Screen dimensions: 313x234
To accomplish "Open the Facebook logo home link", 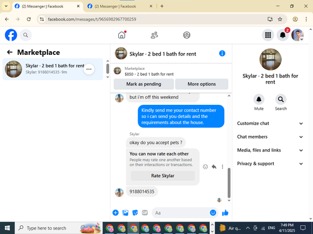I will (x=11, y=35).
